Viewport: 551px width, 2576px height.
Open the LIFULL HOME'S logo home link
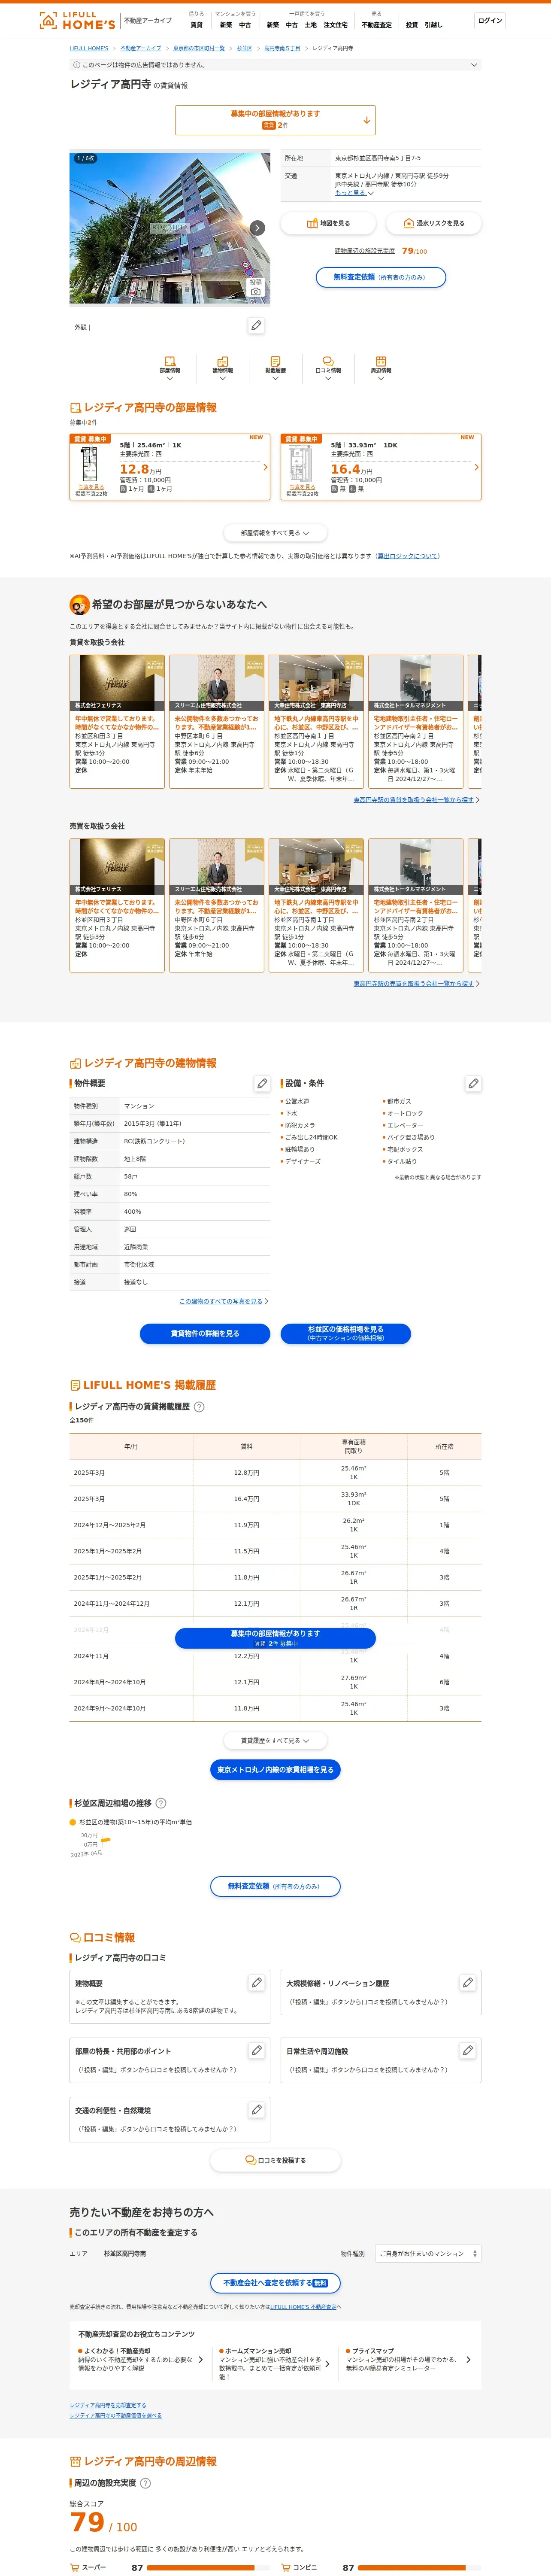(x=76, y=20)
